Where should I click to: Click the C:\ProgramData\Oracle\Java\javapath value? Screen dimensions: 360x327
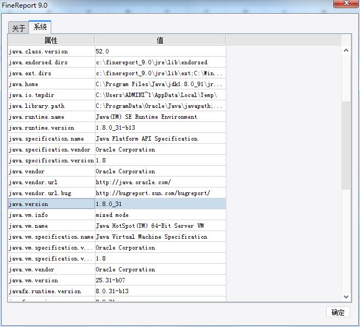(x=160, y=106)
